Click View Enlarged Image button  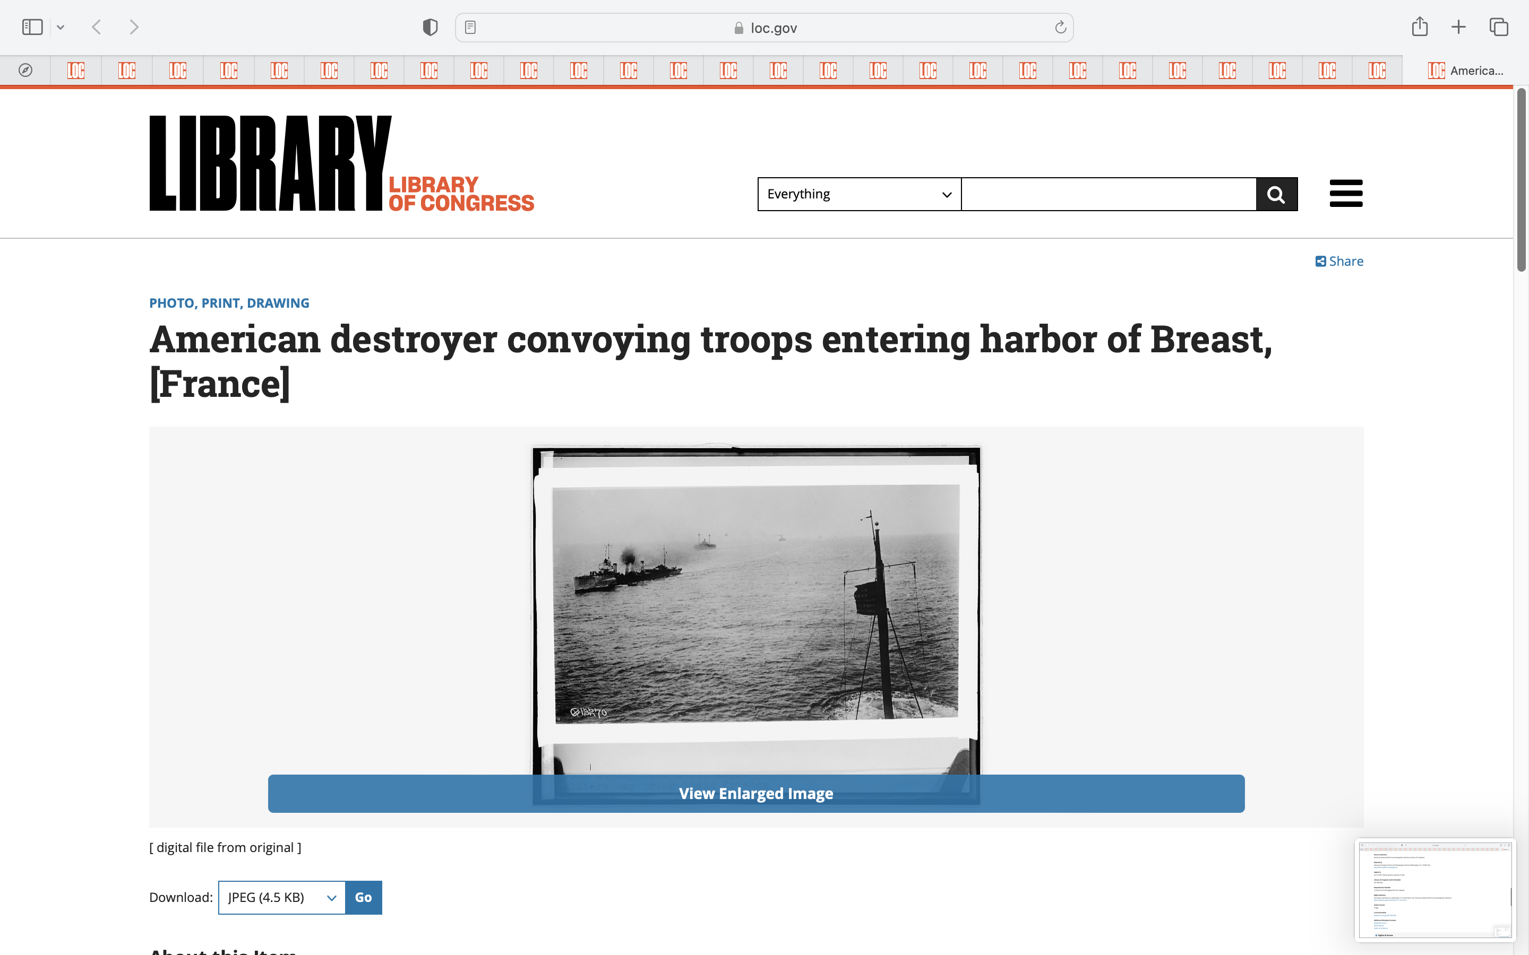point(755,793)
